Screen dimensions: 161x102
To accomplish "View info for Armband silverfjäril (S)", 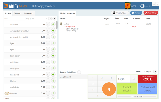I will point(48,37).
